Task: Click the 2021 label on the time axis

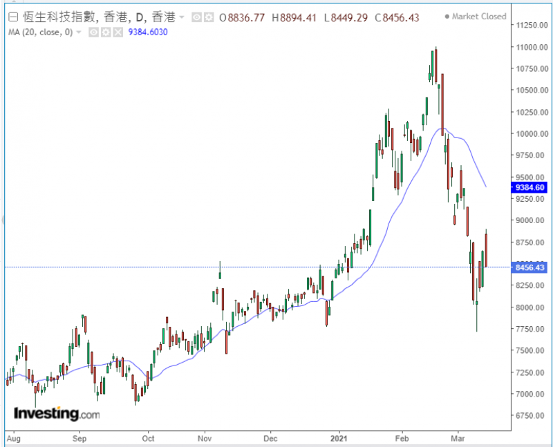Action: click(338, 438)
